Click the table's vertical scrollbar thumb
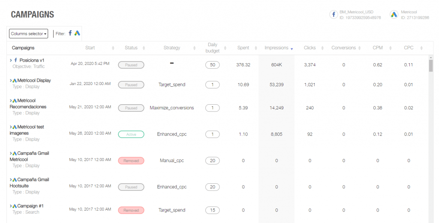 (x=430, y=66)
